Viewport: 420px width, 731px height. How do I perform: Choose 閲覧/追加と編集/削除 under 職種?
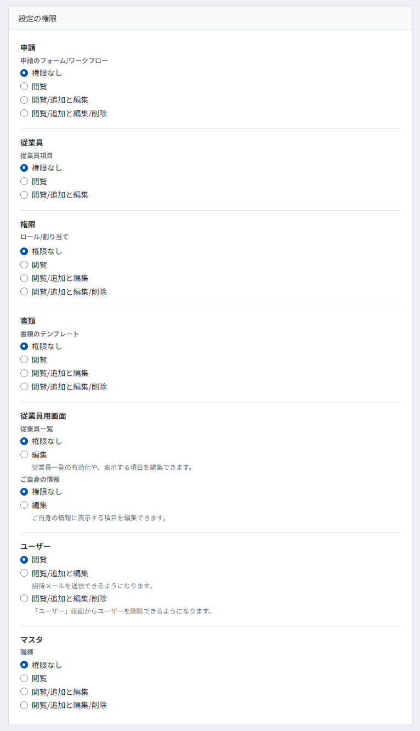24,705
